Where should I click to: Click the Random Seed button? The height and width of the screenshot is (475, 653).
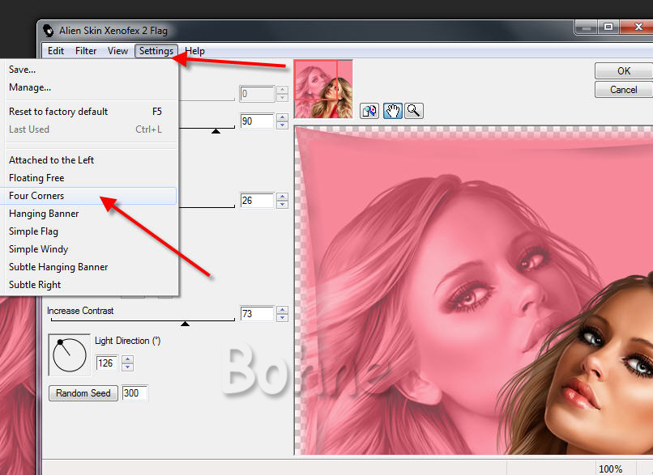(x=83, y=393)
